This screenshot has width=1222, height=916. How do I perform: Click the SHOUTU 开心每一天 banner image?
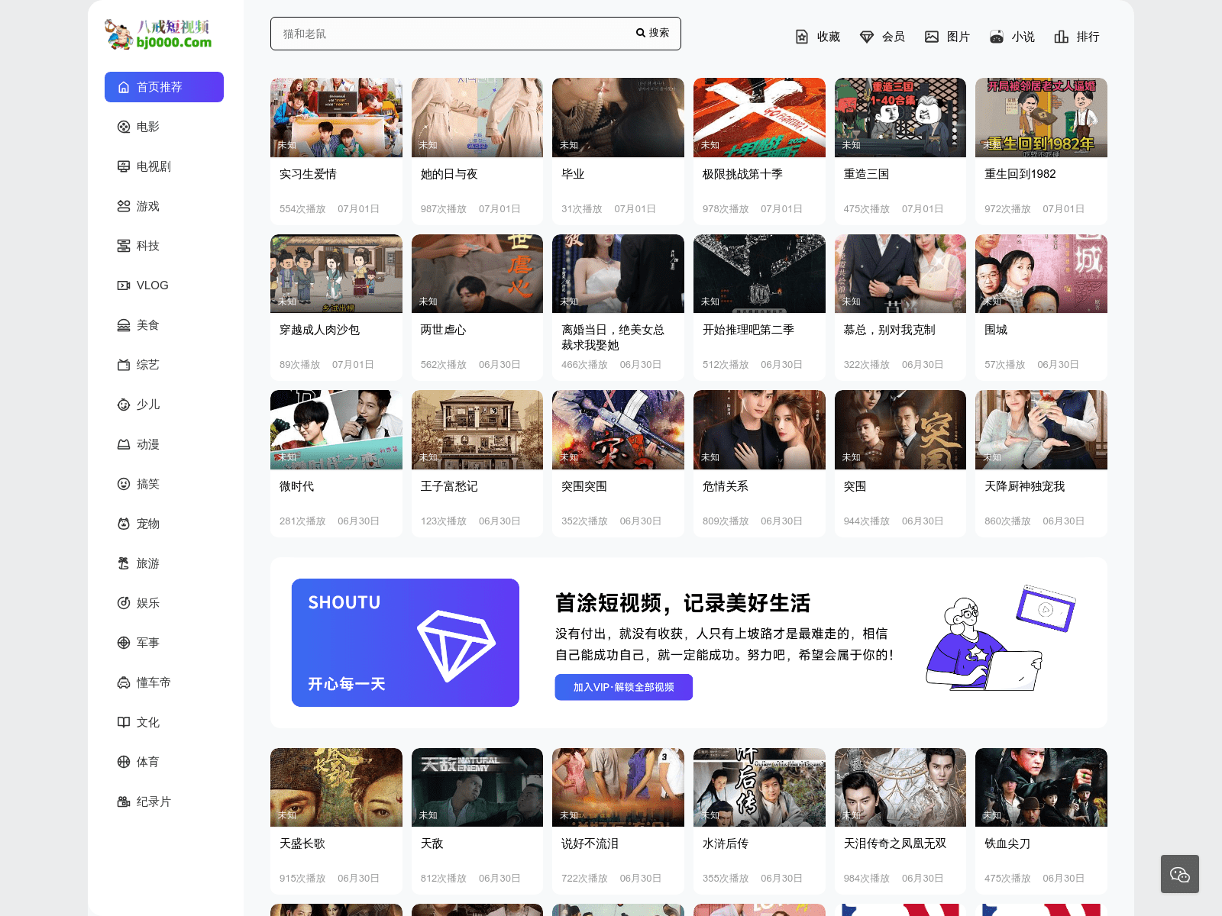click(x=406, y=643)
